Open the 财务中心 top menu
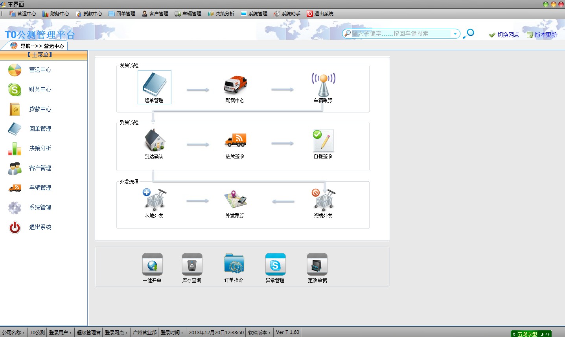 click(x=56, y=14)
